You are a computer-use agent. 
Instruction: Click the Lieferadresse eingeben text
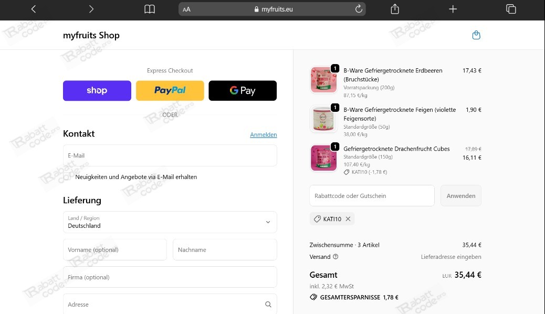click(451, 257)
